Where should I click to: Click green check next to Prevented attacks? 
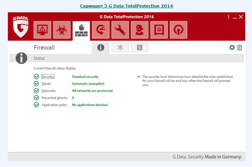[36, 98]
